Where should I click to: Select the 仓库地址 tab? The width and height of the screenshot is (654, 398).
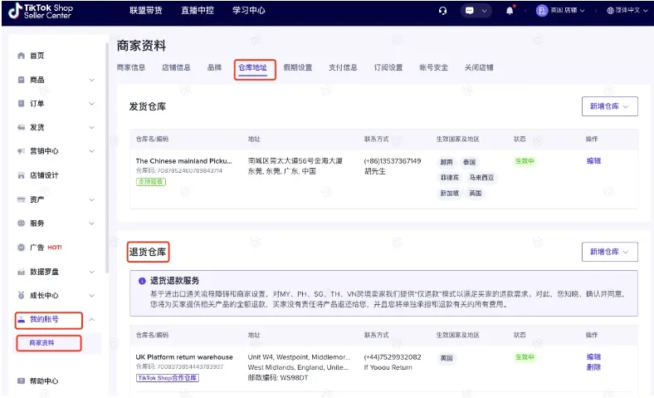click(x=253, y=67)
